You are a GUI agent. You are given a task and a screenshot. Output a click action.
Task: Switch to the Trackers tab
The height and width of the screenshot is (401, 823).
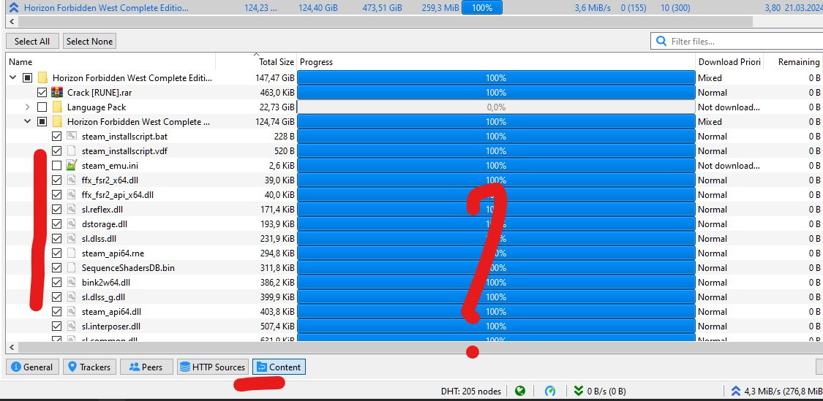click(88, 367)
